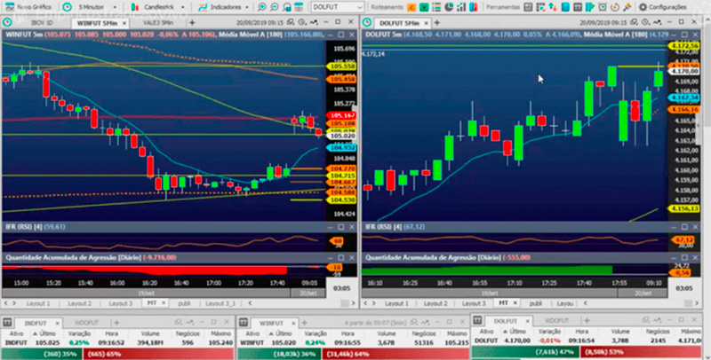
Task: Click the 105.167 red price marker
Action: (x=340, y=115)
